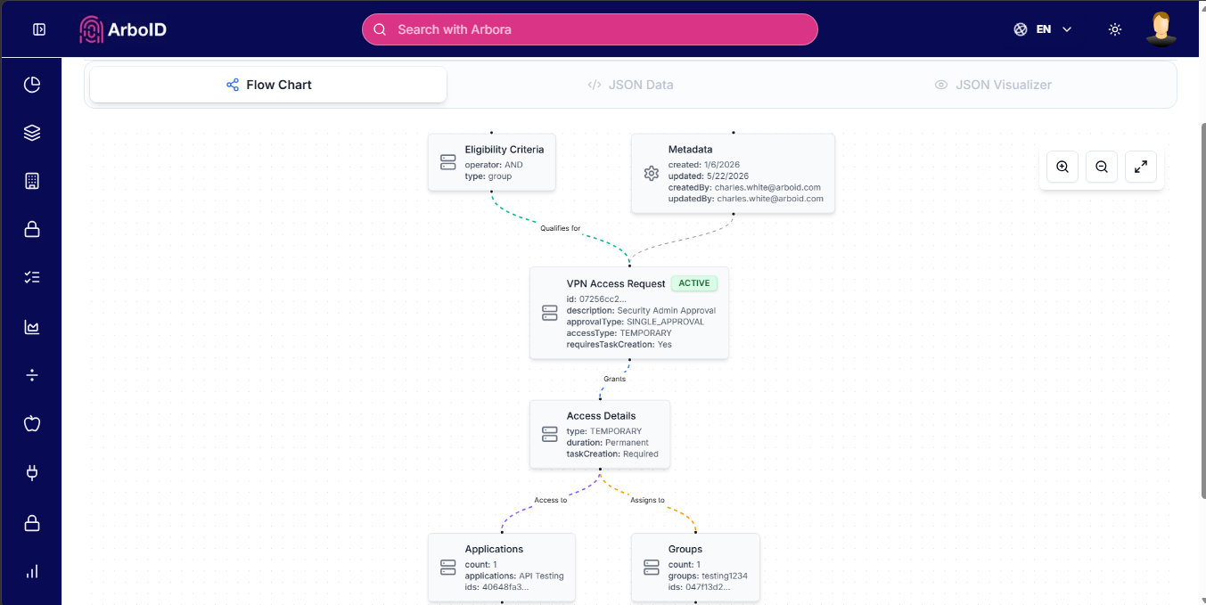Image resolution: width=1206 pixels, height=605 pixels.
Task: Select the layers stack sidebar icon
Action: (x=32, y=133)
